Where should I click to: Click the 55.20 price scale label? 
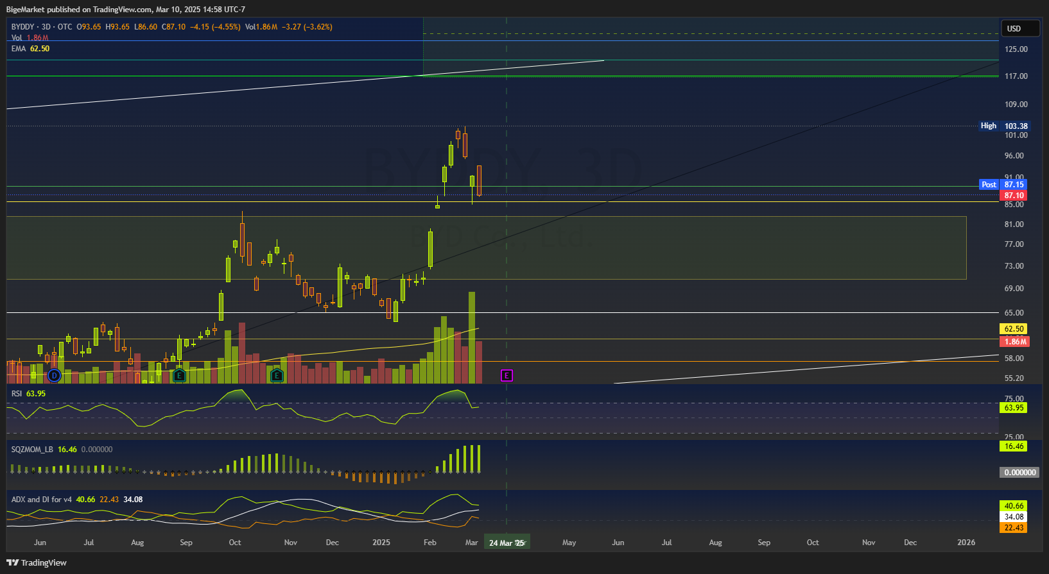coord(1014,378)
